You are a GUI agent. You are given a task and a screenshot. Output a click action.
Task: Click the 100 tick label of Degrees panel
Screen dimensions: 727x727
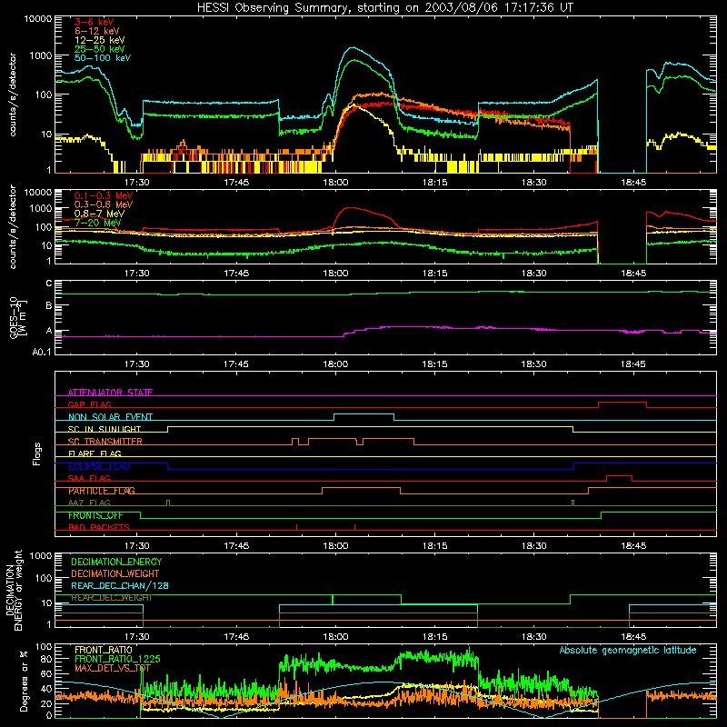pos(44,647)
